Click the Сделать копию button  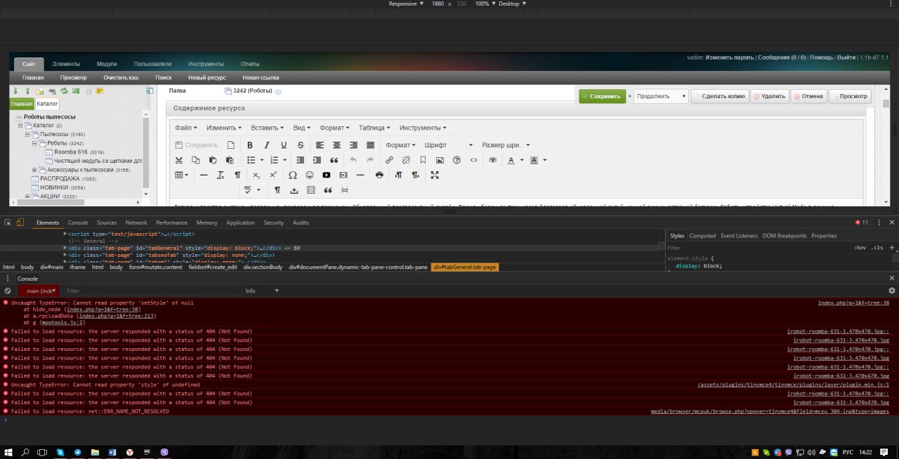tap(718, 96)
